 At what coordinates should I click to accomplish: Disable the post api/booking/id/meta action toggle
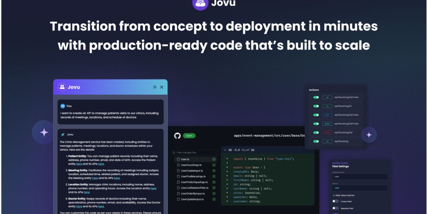tap(316, 115)
